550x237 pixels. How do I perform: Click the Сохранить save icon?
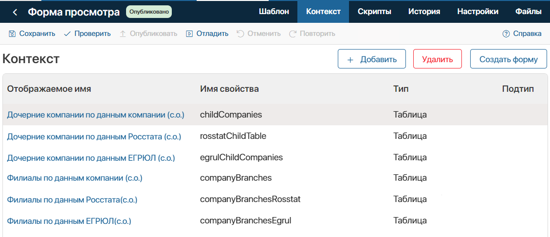[x=12, y=34]
